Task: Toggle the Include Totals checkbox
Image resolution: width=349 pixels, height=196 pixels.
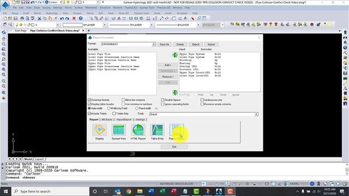Action: (x=89, y=114)
